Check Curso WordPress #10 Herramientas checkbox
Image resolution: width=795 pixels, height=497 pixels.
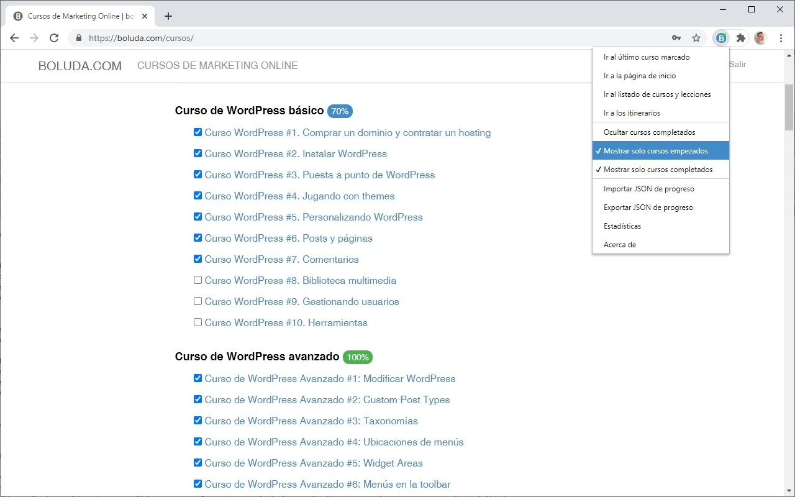(198, 322)
